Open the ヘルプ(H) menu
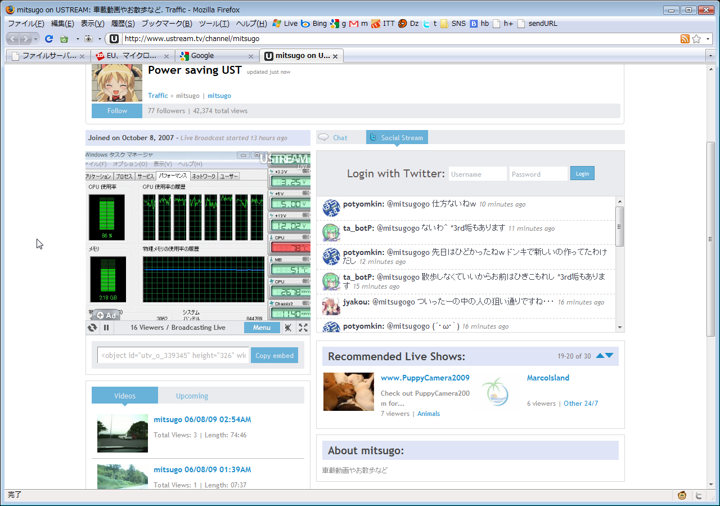Viewport: 720px width, 506px height. pos(251,24)
